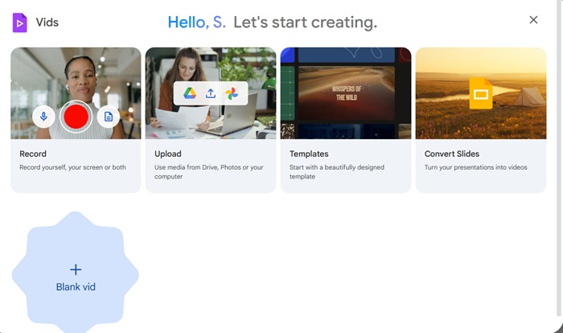The height and width of the screenshot is (333, 563).
Task: Click the yellow Google Slides icon
Action: [x=481, y=93]
